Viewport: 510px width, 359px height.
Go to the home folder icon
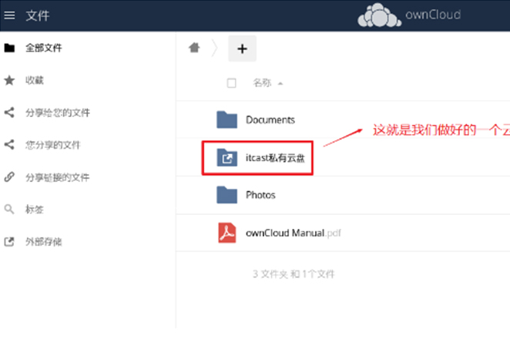[195, 48]
